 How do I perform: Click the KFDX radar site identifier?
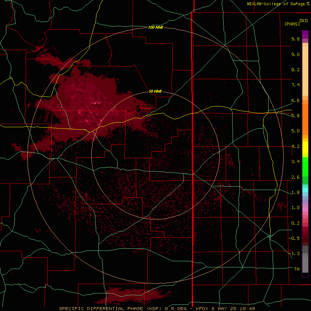click(202, 309)
